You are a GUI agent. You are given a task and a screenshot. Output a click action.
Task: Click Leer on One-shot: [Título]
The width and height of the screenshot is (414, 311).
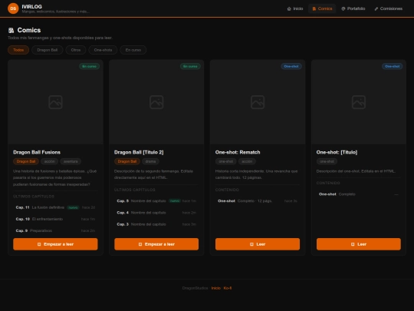(x=359, y=244)
